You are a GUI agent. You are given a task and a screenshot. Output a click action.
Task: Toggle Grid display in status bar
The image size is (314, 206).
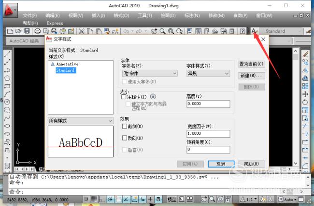click(94, 199)
